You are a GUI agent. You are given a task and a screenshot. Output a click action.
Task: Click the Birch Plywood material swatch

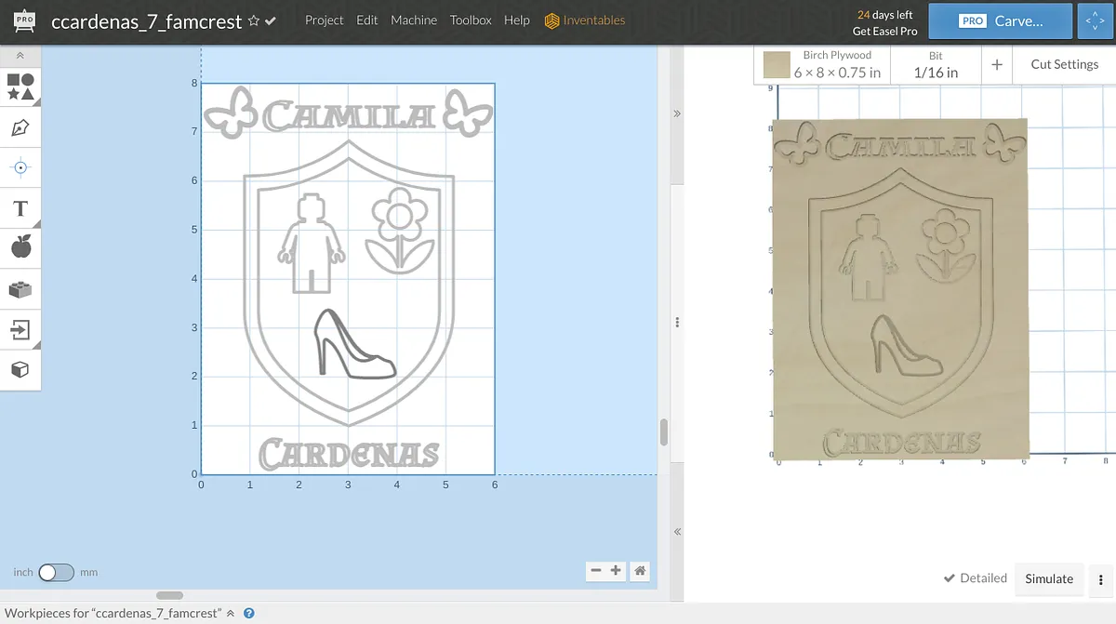click(777, 64)
